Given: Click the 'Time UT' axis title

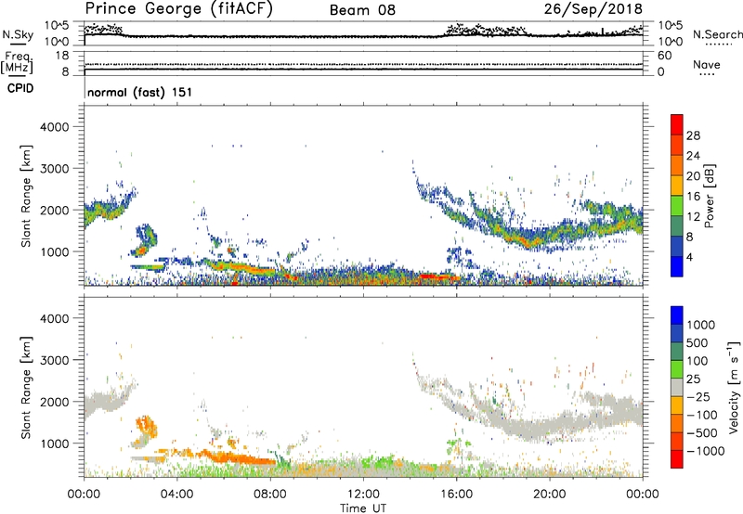Looking at the screenshot, I should 363,508.
